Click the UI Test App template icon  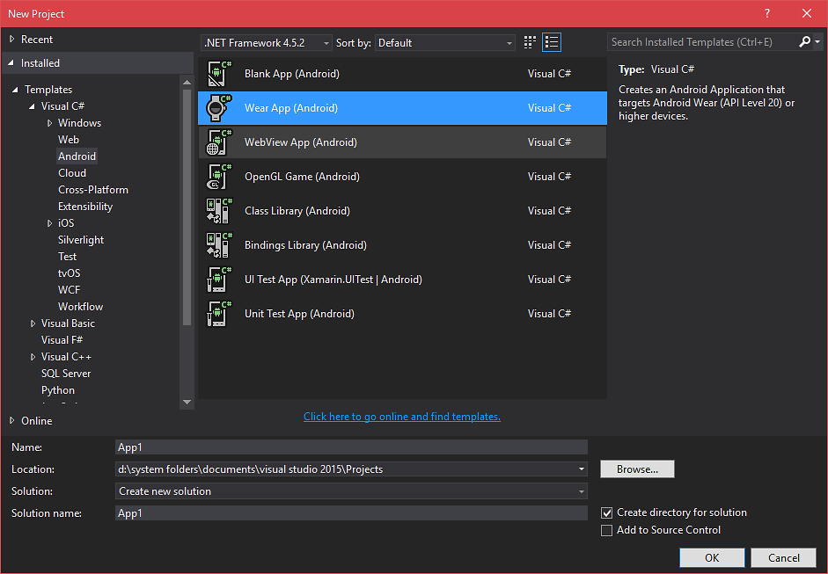pos(219,280)
